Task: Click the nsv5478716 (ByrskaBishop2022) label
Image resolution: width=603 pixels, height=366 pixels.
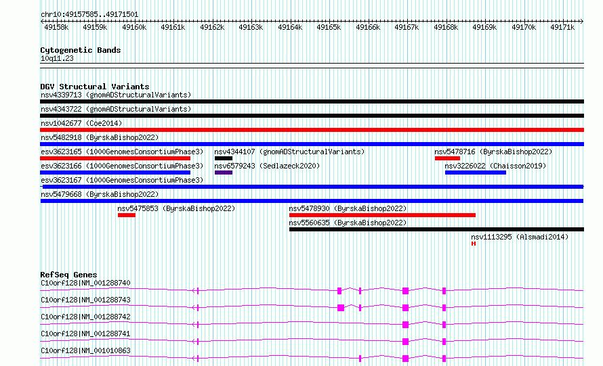Action: point(493,152)
